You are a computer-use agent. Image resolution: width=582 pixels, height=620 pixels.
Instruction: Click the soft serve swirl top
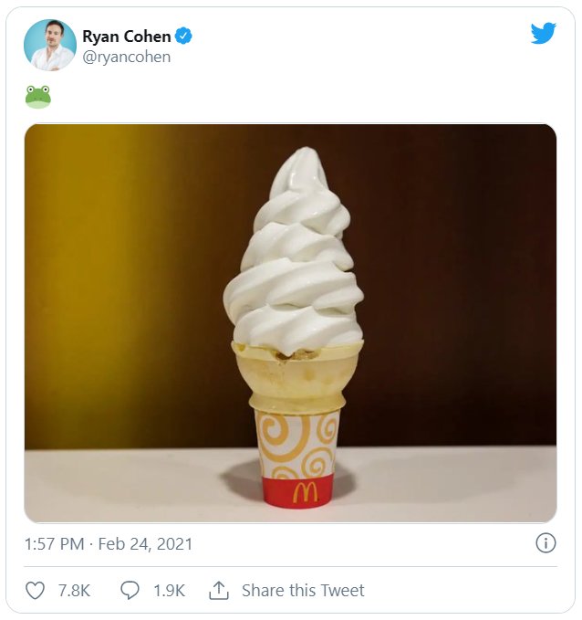(x=294, y=251)
